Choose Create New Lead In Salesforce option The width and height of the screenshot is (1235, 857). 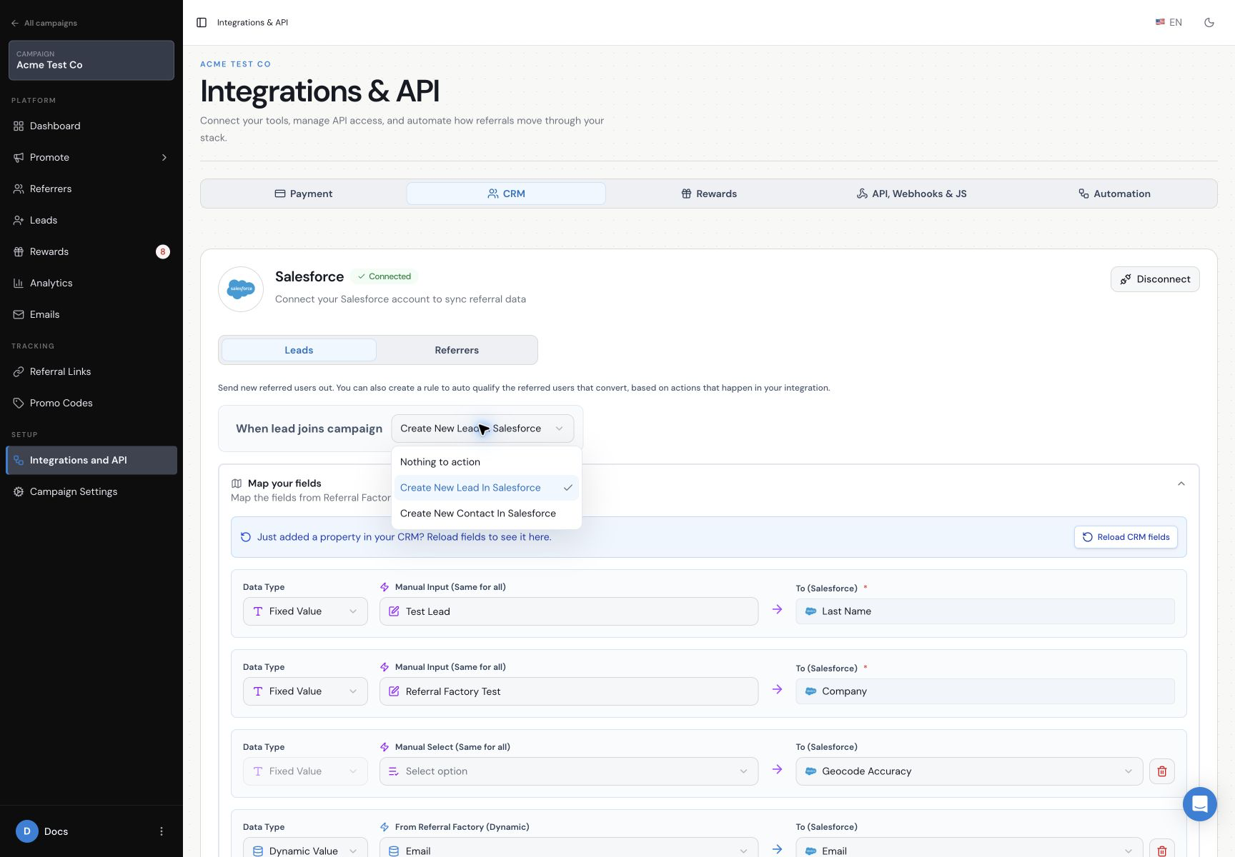[487, 488]
